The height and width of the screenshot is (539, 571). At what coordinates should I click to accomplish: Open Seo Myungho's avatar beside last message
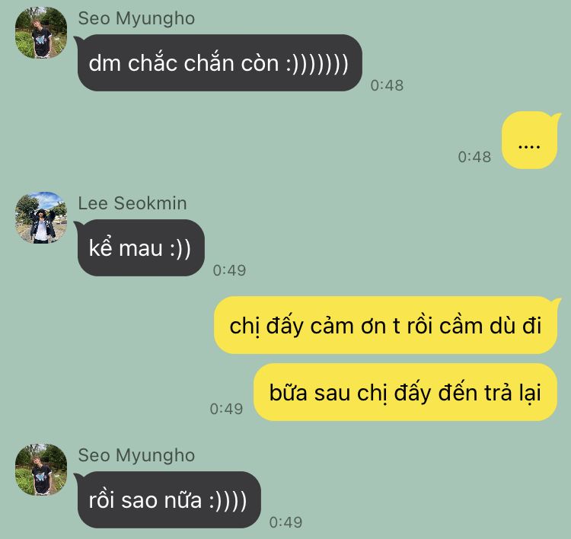pos(41,470)
